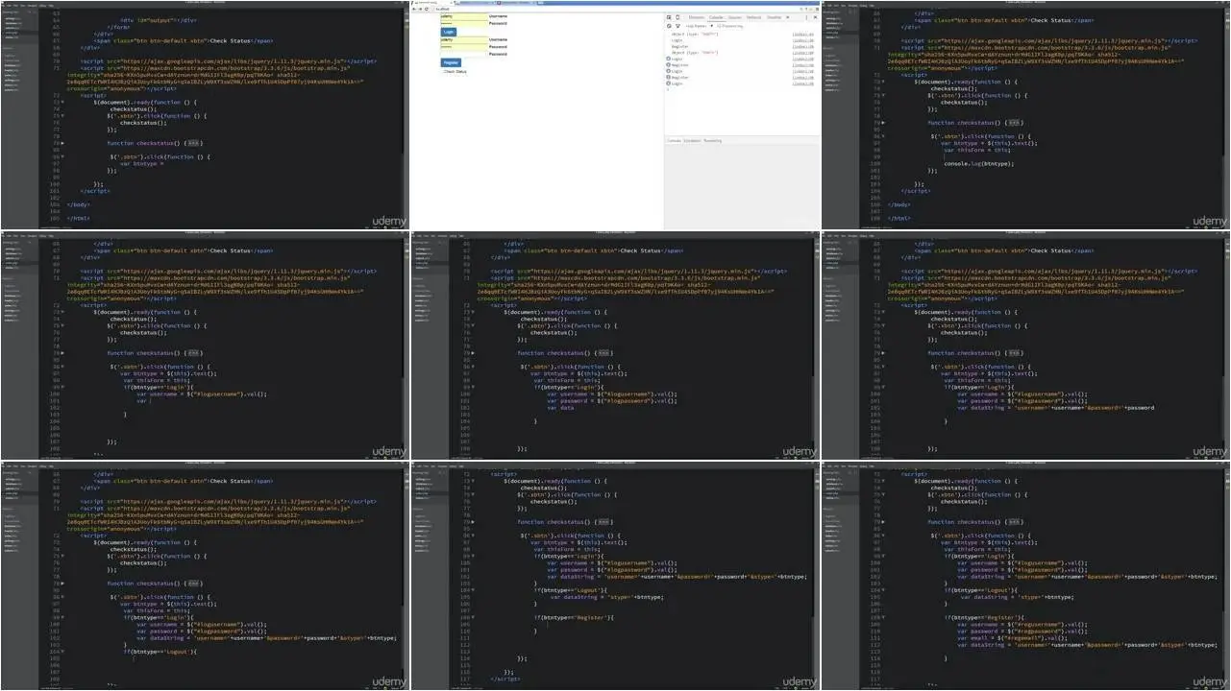
Task: Open the DevTools Timeline tab
Action: pyautogui.click(x=774, y=17)
